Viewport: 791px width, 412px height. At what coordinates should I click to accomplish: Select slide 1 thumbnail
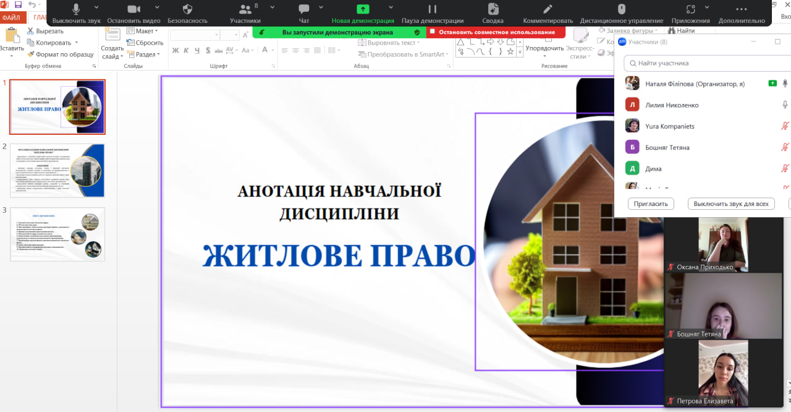tap(57, 107)
